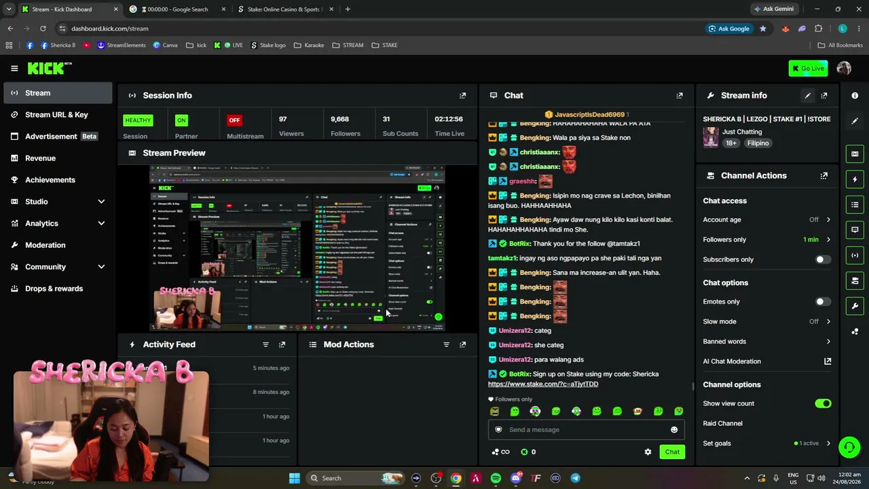Screen dimensions: 869x489
Task: Filter the Activity Feed
Action: coord(265,344)
